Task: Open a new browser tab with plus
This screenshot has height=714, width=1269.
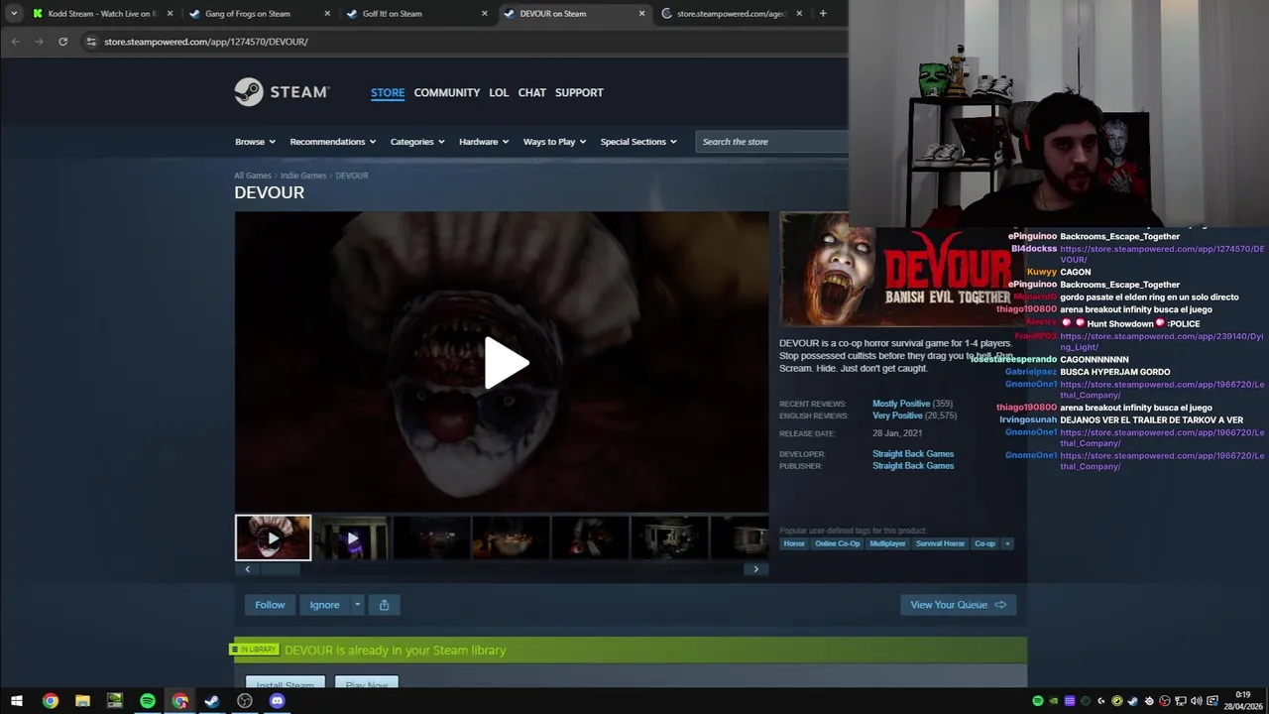Action: click(823, 14)
